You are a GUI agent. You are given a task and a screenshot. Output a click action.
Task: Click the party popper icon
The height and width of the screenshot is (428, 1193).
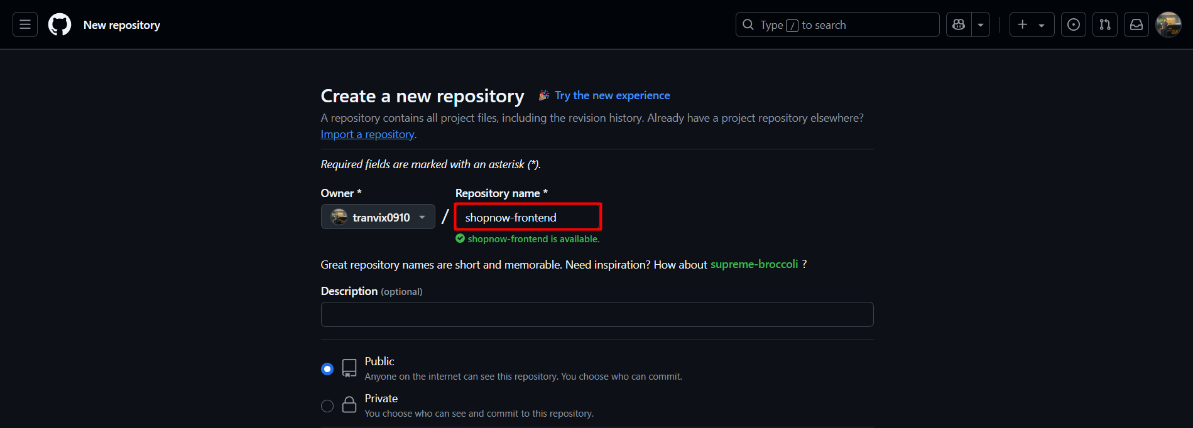[544, 95]
